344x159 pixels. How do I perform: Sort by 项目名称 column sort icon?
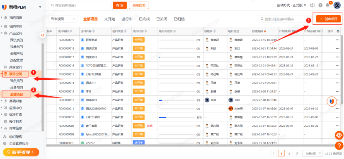(93, 31)
